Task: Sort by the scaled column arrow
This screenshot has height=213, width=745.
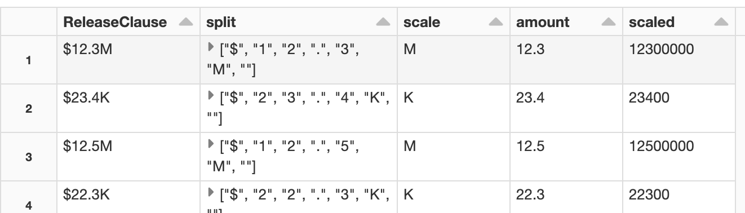Action: pos(721,23)
